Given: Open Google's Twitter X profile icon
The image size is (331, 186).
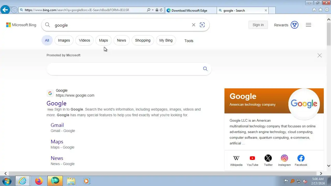Looking at the screenshot, I should coord(268,158).
